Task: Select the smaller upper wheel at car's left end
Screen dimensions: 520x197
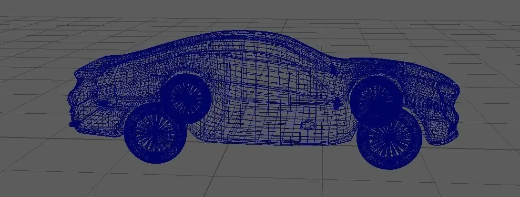Action: coord(186,98)
